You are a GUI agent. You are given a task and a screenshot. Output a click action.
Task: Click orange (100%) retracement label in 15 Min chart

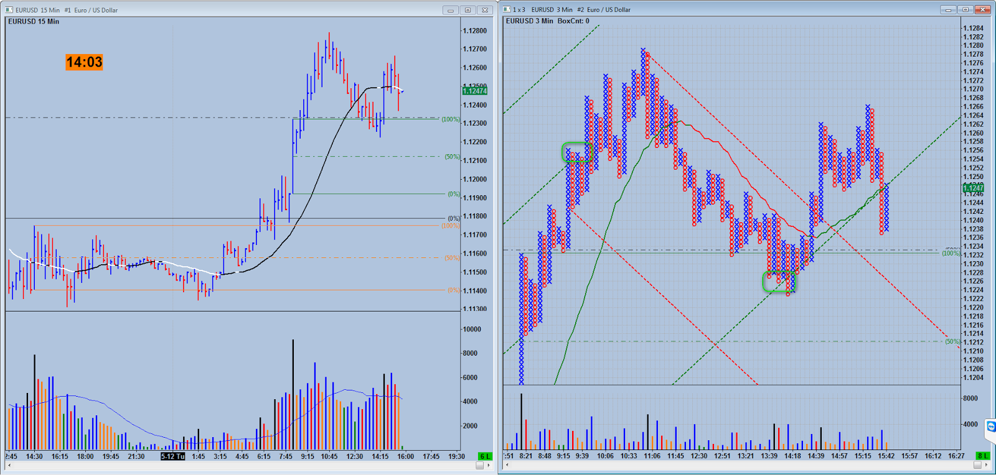(x=451, y=226)
